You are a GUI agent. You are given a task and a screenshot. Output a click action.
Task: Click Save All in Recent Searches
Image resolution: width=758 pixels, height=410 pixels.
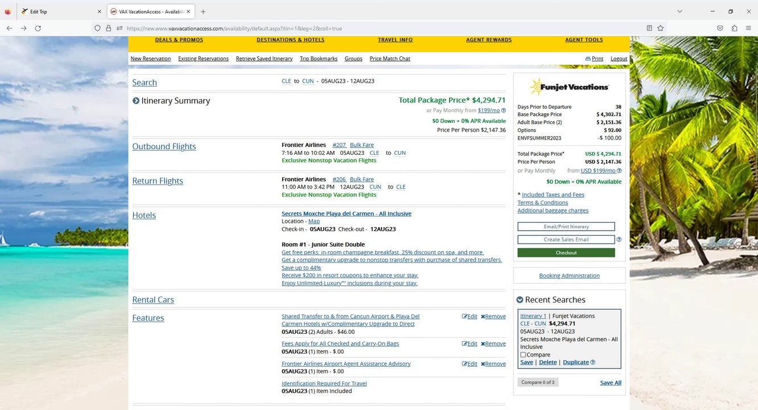click(611, 383)
